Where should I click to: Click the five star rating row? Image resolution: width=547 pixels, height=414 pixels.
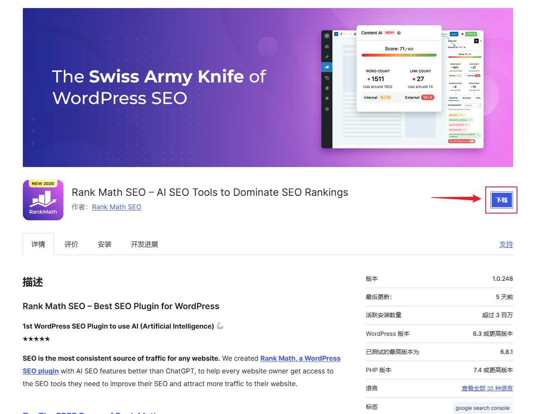tap(36, 339)
